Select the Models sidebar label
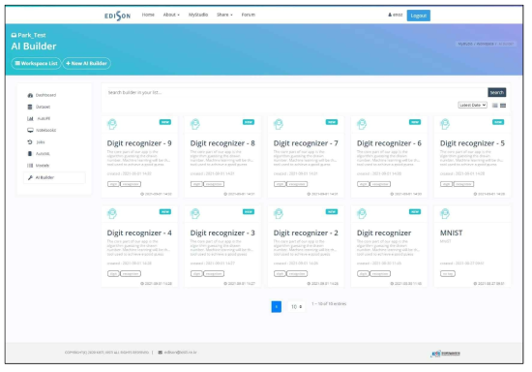The width and height of the screenshot is (532, 372). tap(43, 166)
